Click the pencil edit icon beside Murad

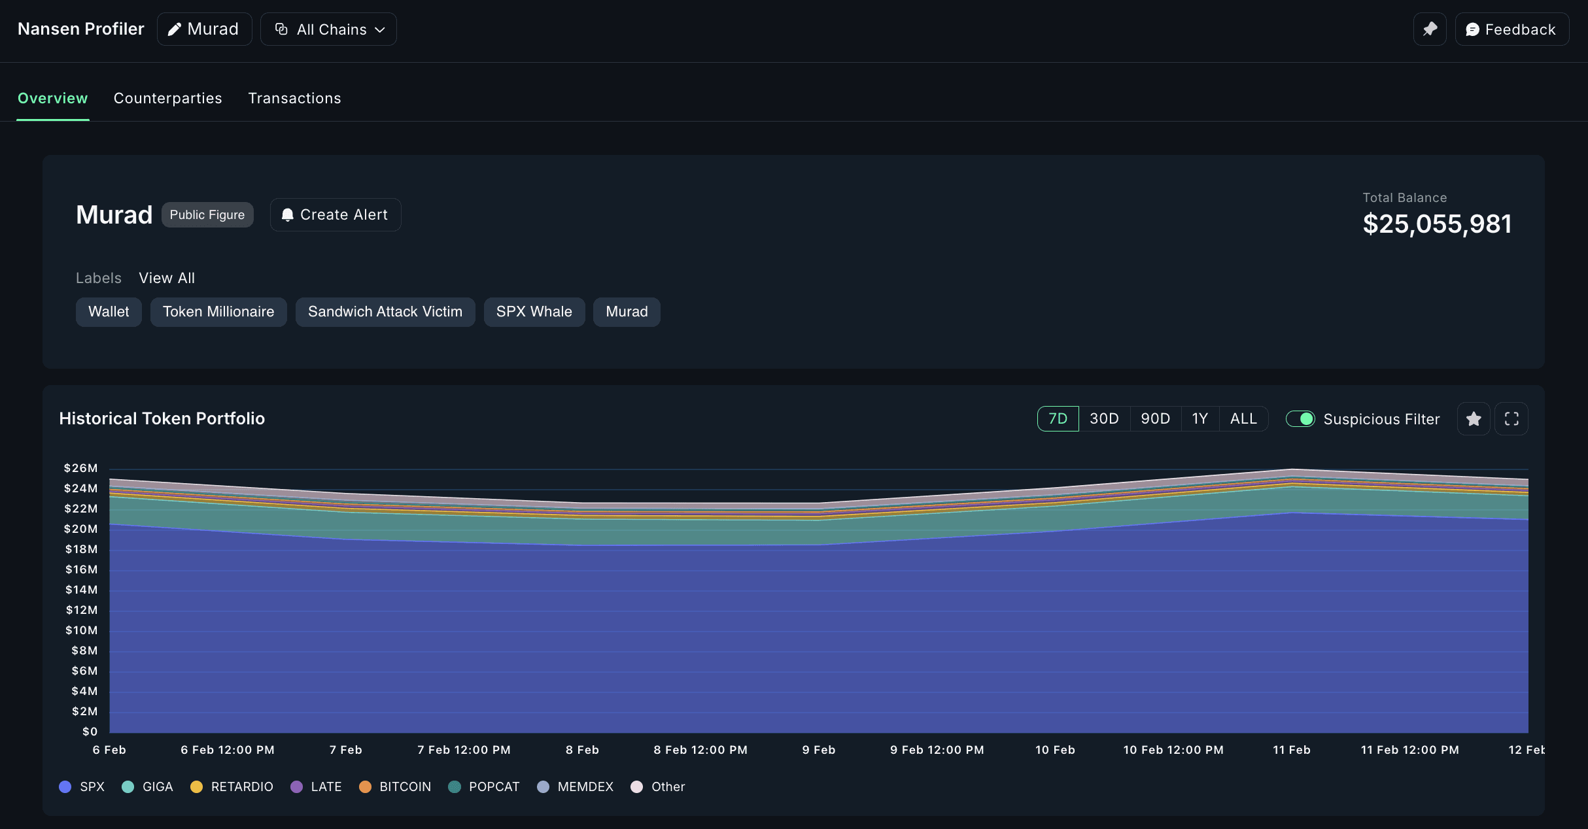(174, 29)
